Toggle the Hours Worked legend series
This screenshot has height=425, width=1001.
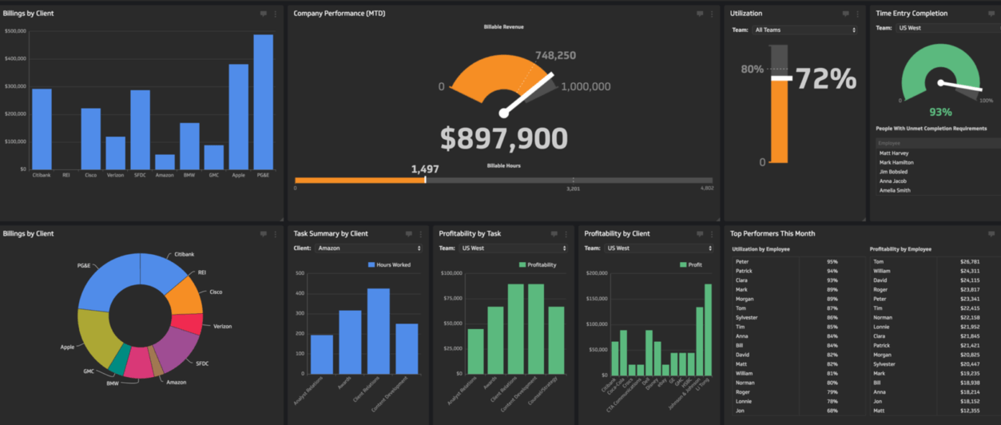click(388, 264)
